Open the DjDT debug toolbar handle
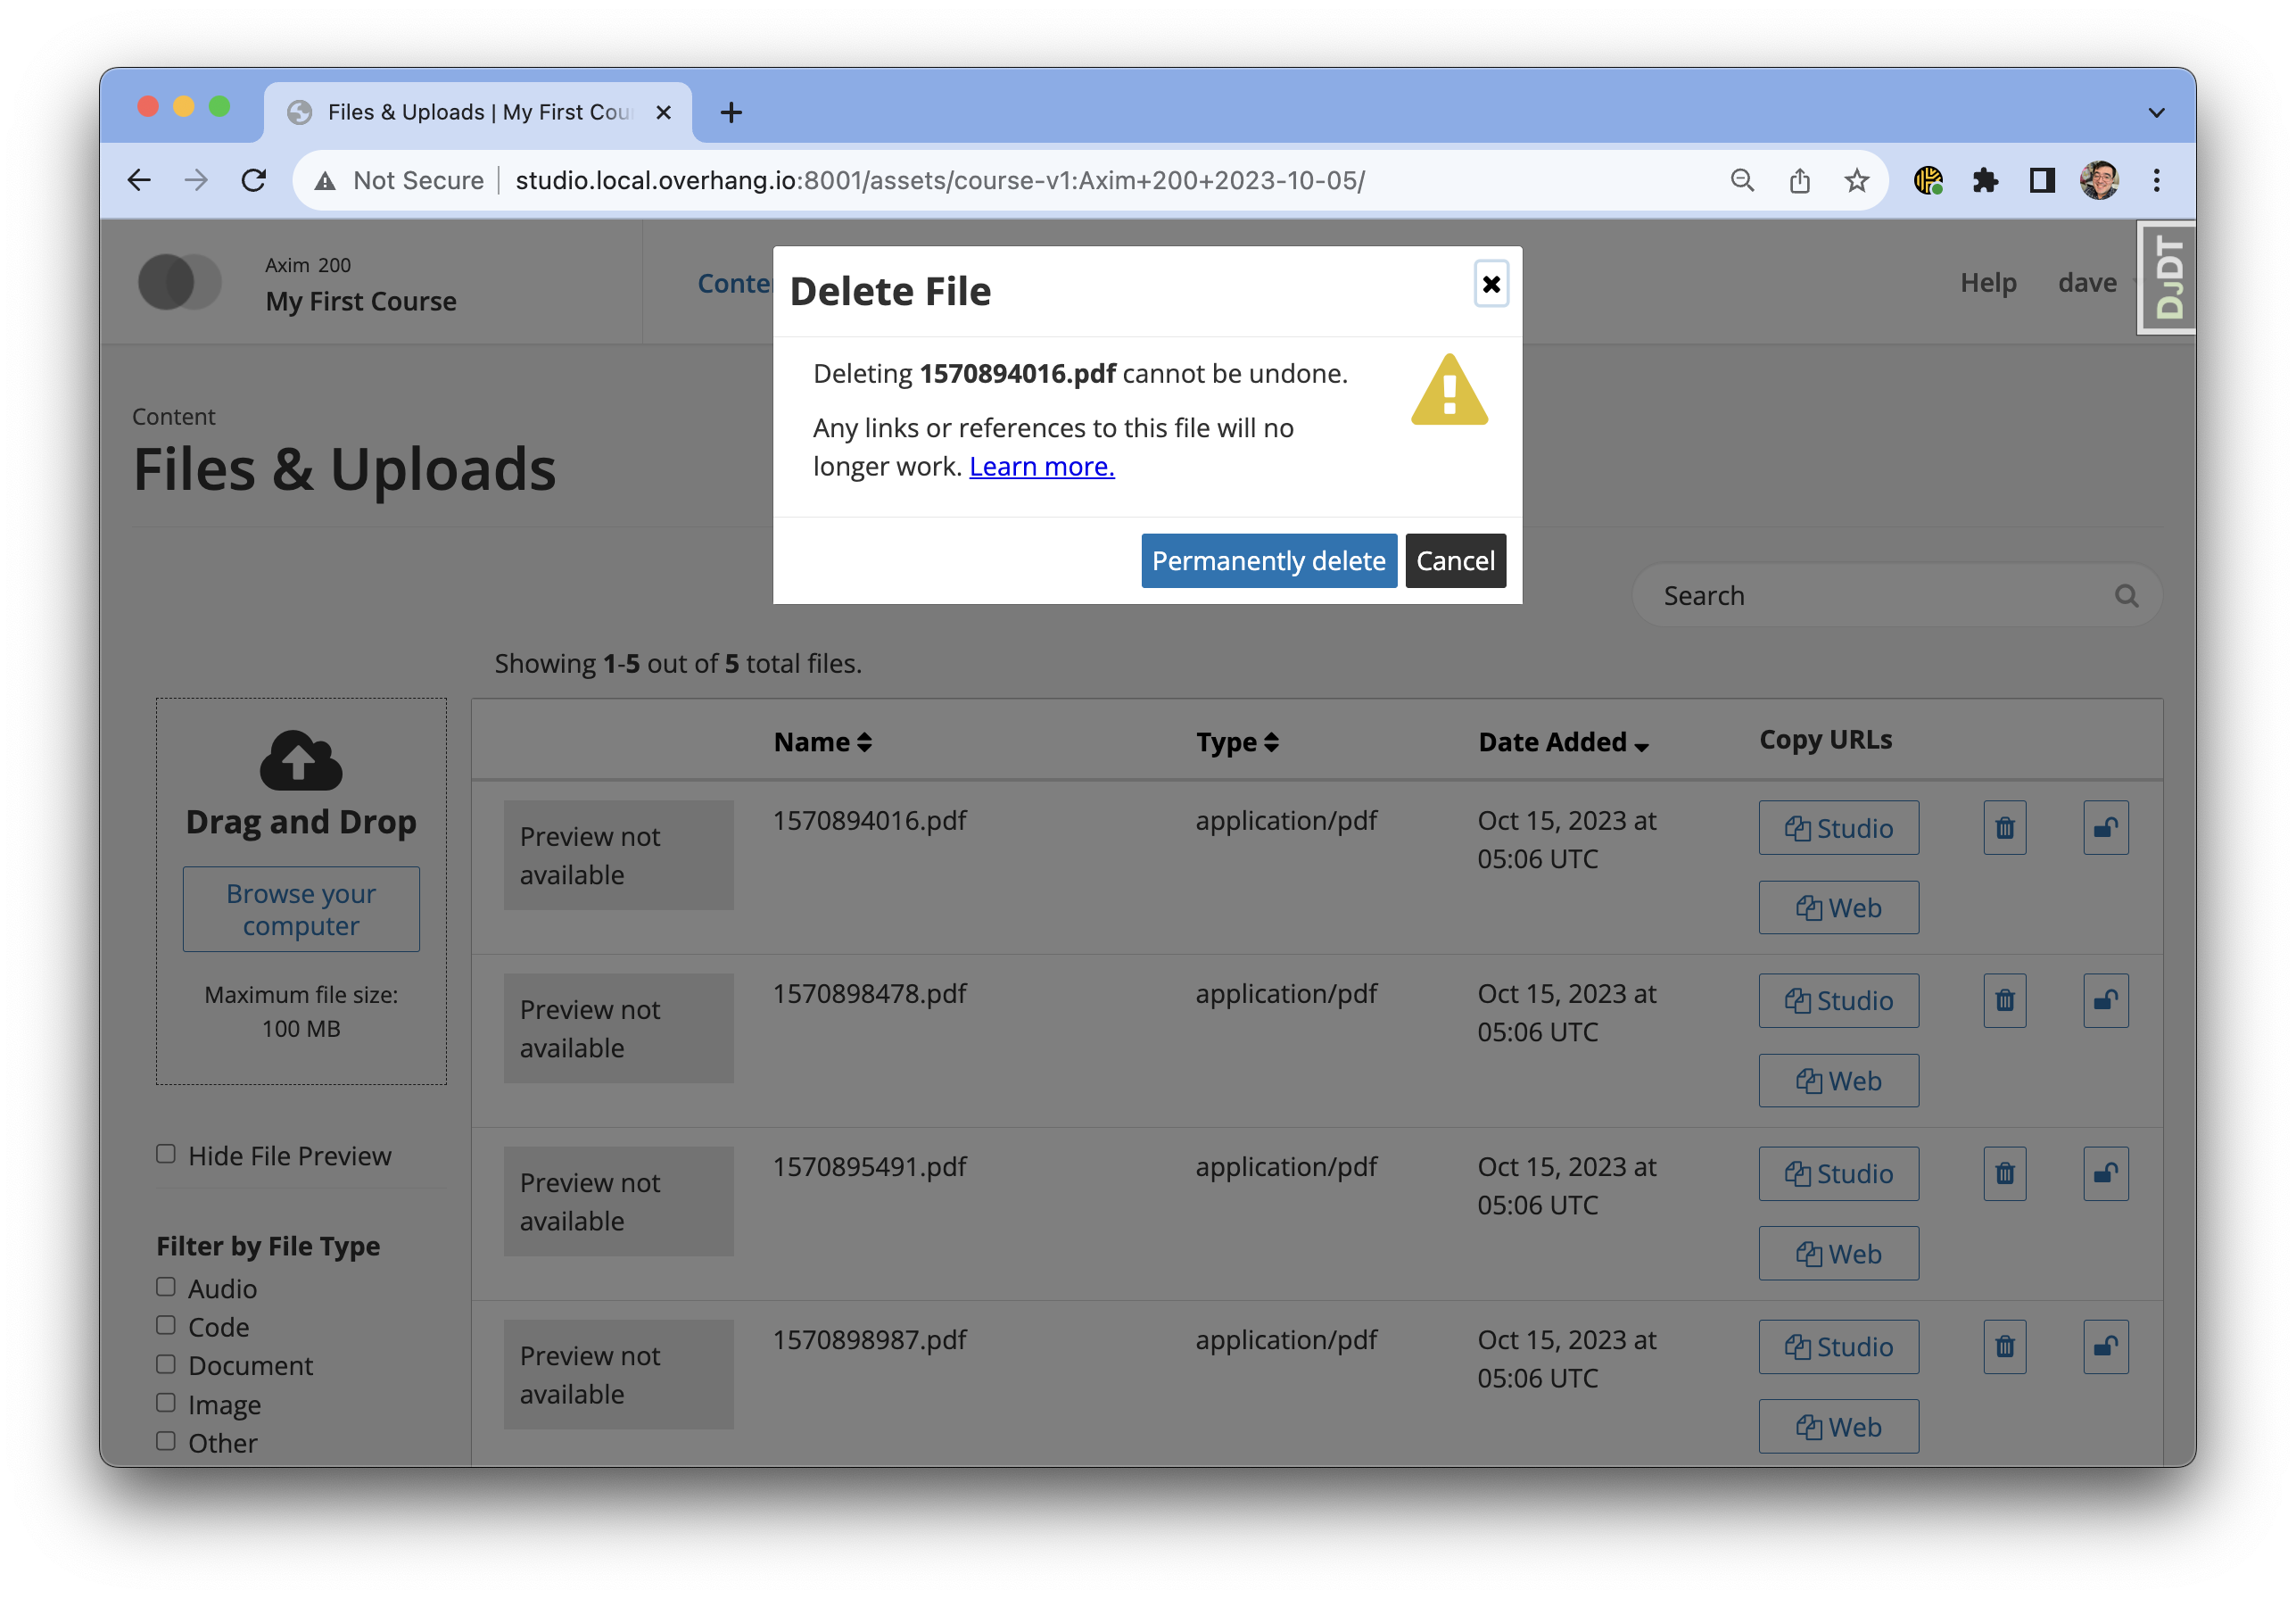This screenshot has width=2296, height=1599. click(x=2165, y=278)
